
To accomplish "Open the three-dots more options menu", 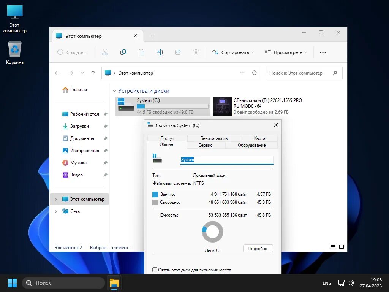I will (x=323, y=52).
